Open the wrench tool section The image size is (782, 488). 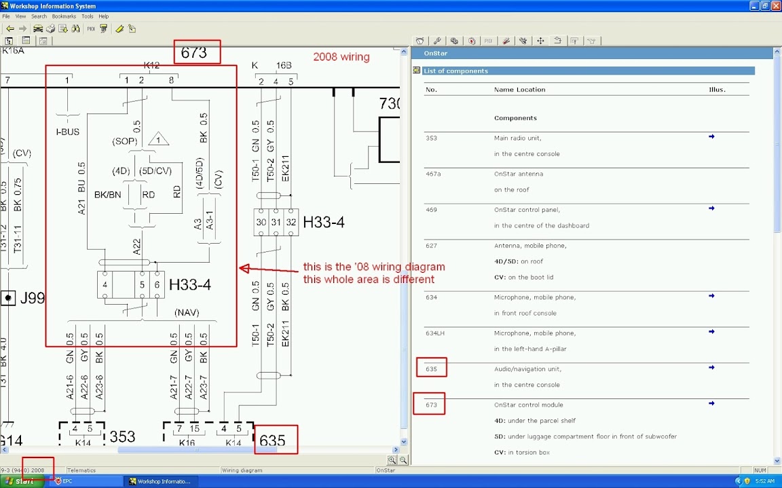point(437,41)
